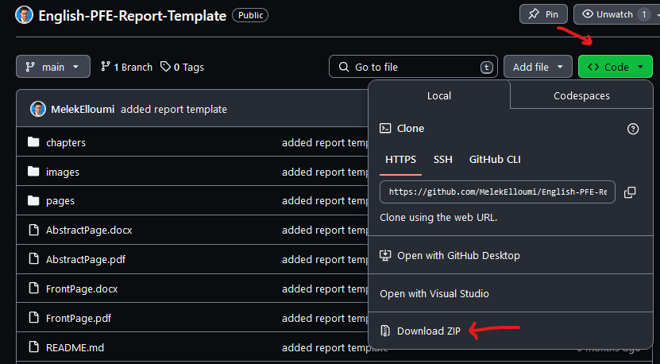
Task: Click the file icon beside README.md
Action: pos(33,347)
